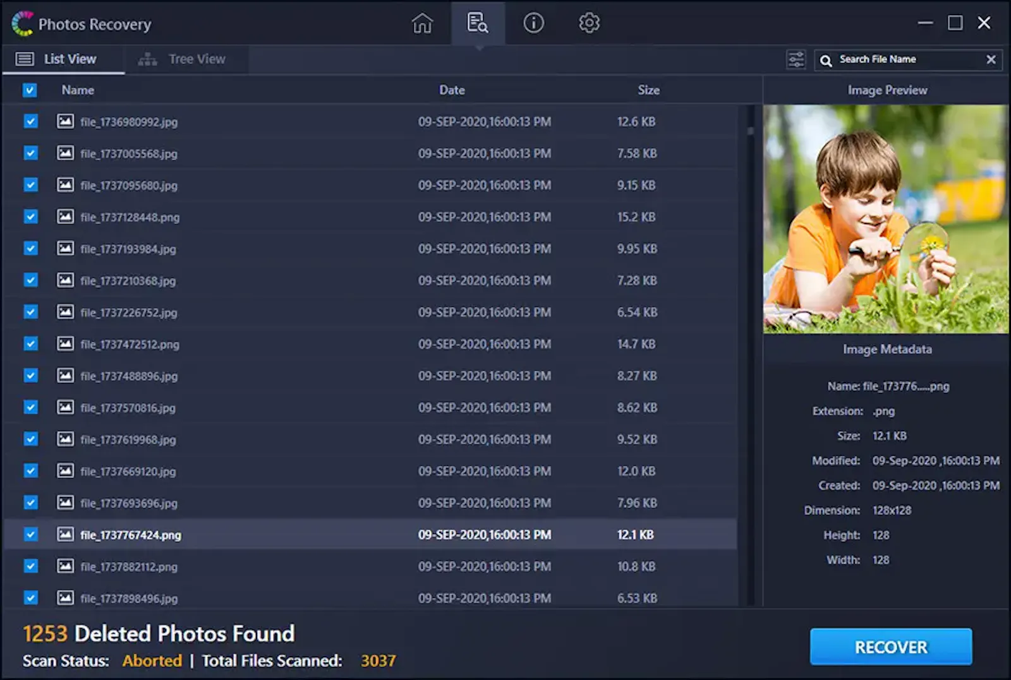The image size is (1011, 680).
Task: Click the 128x128 dimension value
Action: [x=892, y=510]
